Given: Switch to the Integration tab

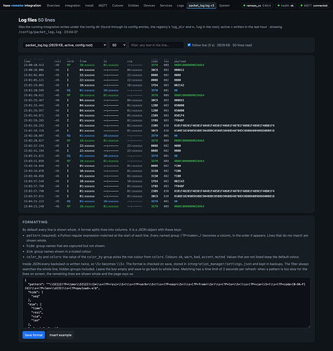Looking at the screenshot, I should pos(72,6).
